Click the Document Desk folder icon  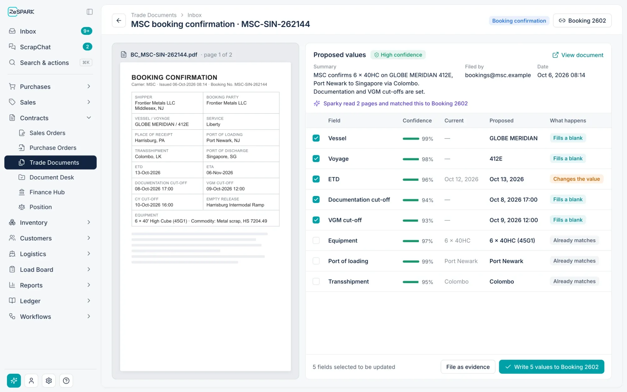tap(22, 177)
